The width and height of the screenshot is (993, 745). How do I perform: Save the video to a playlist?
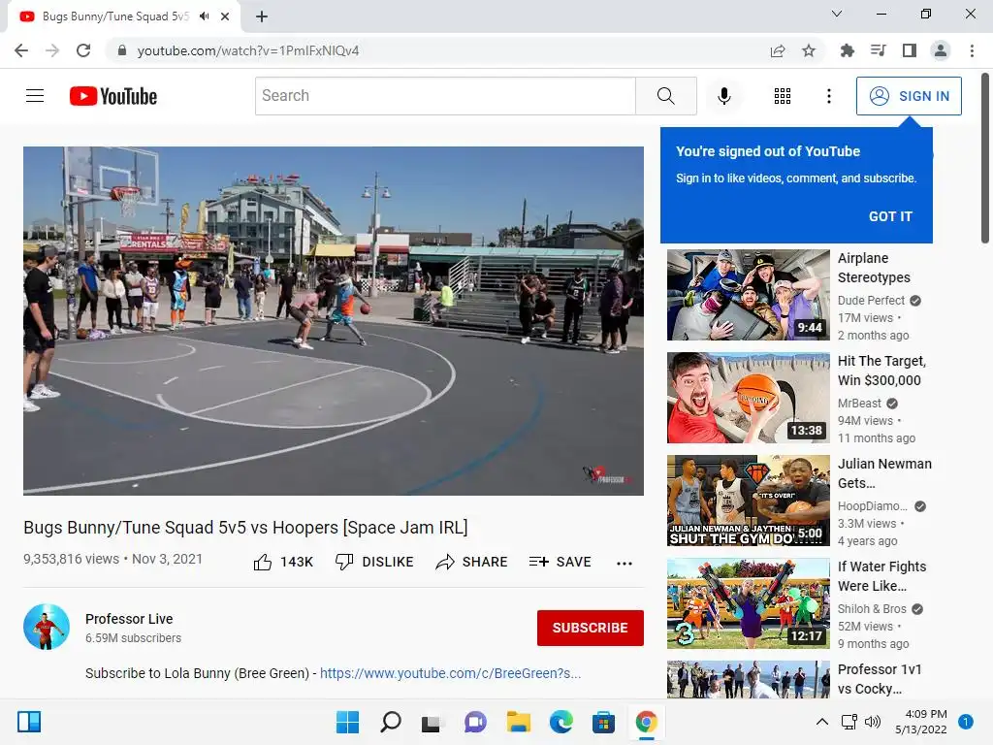pyautogui.click(x=561, y=562)
